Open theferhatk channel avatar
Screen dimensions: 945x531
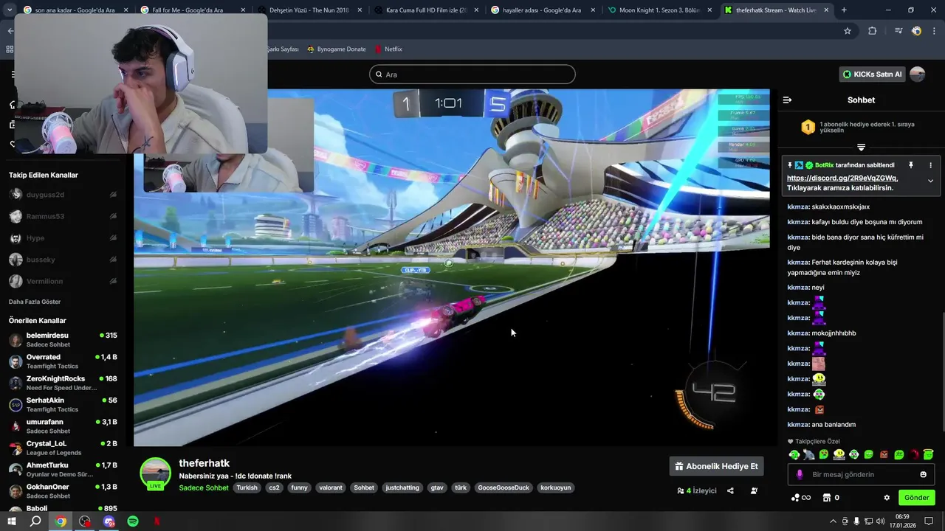coord(155,473)
